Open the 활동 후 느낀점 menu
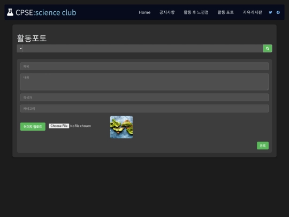The height and width of the screenshot is (217, 289). [196, 12]
